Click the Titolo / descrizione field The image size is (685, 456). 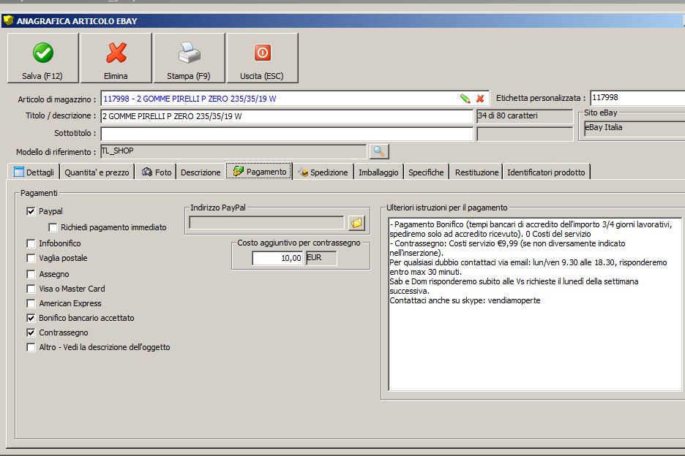coord(287,116)
